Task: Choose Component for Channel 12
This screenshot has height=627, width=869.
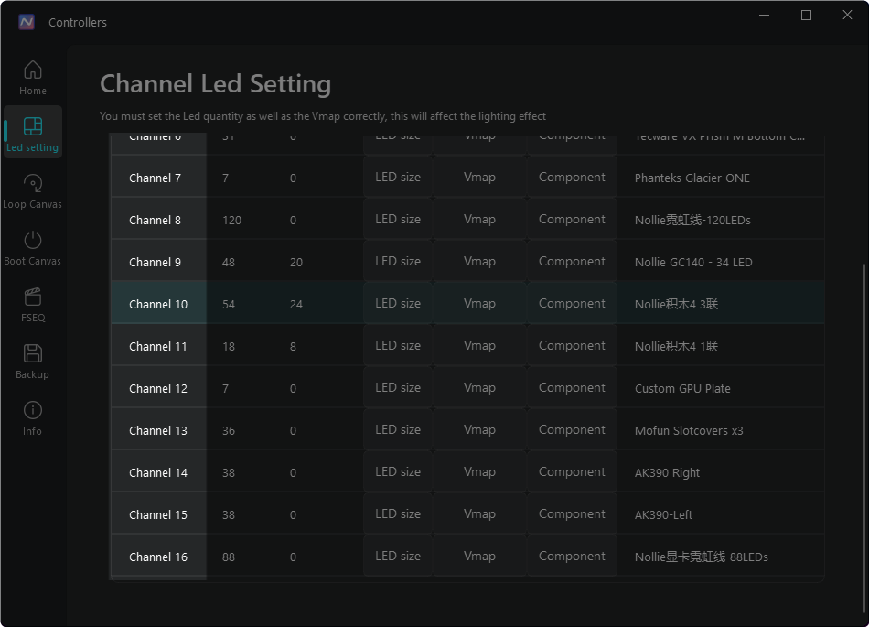Action: pyautogui.click(x=572, y=387)
